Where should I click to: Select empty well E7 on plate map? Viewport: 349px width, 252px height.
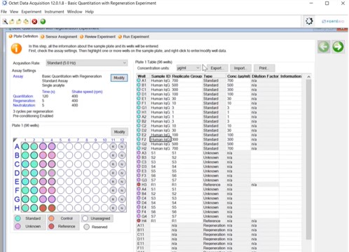(78, 181)
